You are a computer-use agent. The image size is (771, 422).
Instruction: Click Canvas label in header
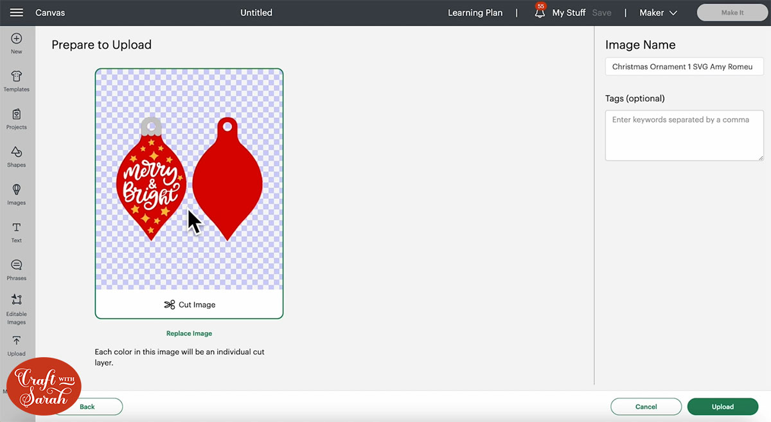pyautogui.click(x=50, y=13)
